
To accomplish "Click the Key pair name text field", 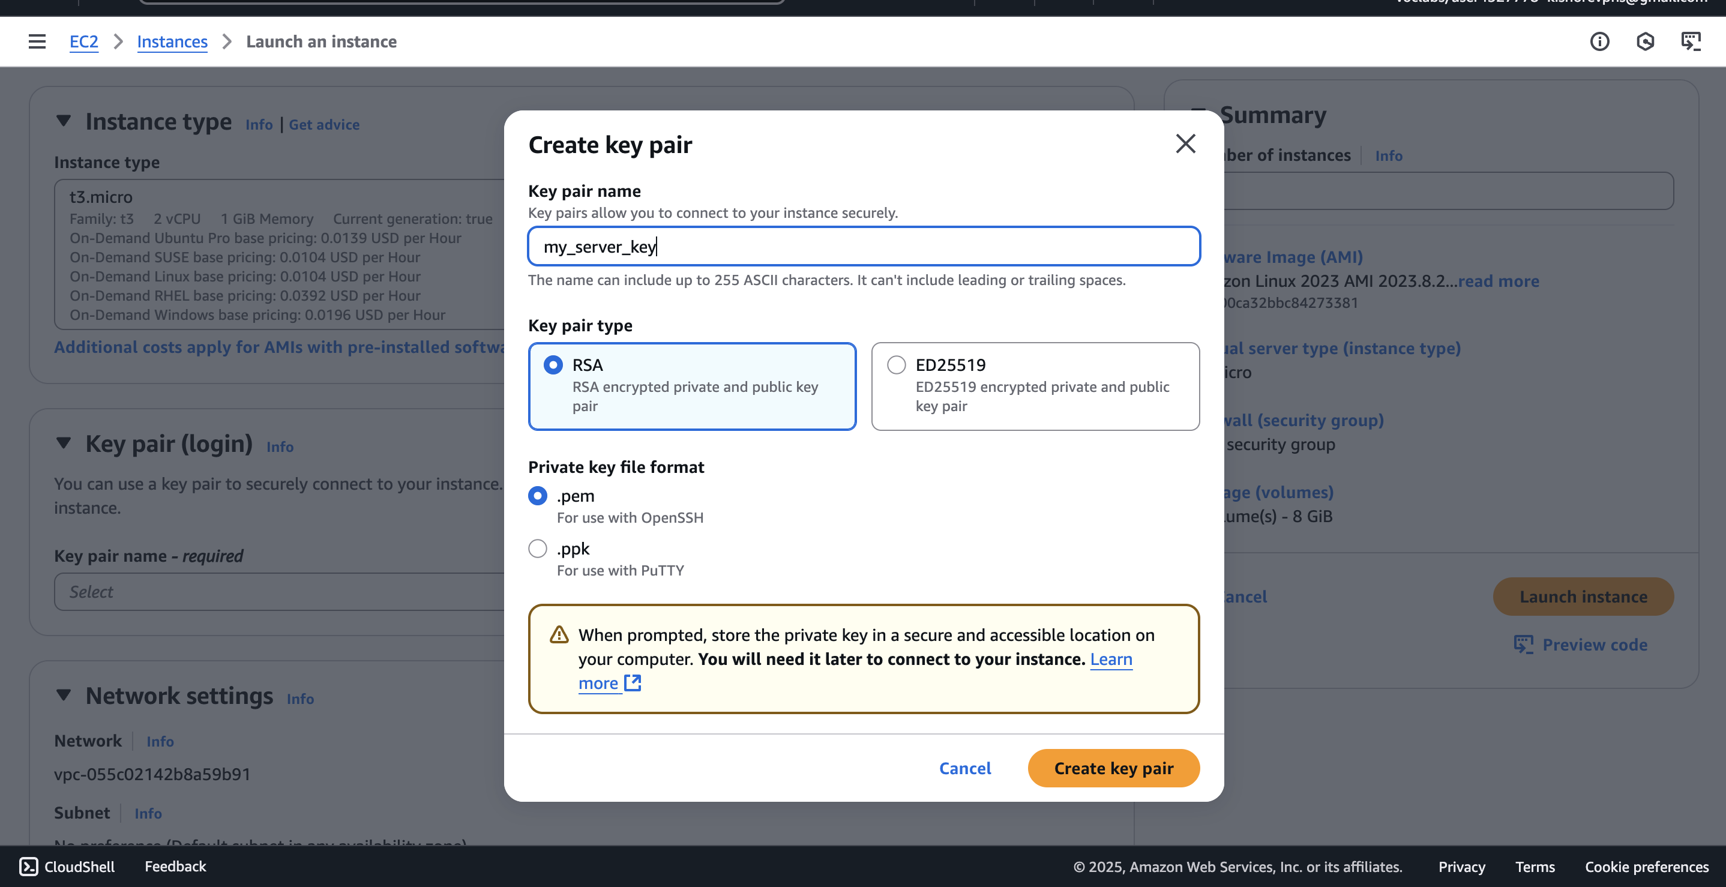I will (x=864, y=247).
